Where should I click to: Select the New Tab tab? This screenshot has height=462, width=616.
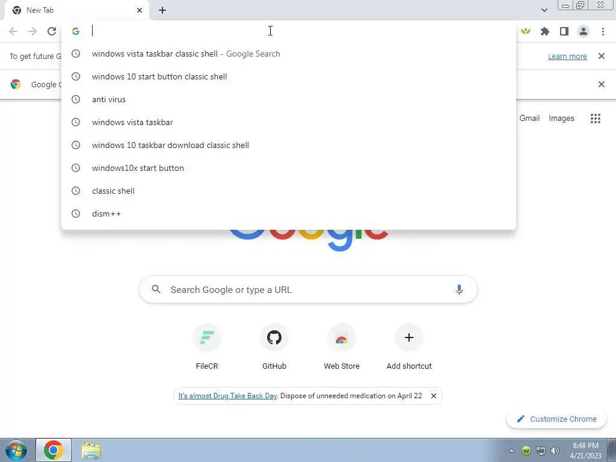point(77,10)
